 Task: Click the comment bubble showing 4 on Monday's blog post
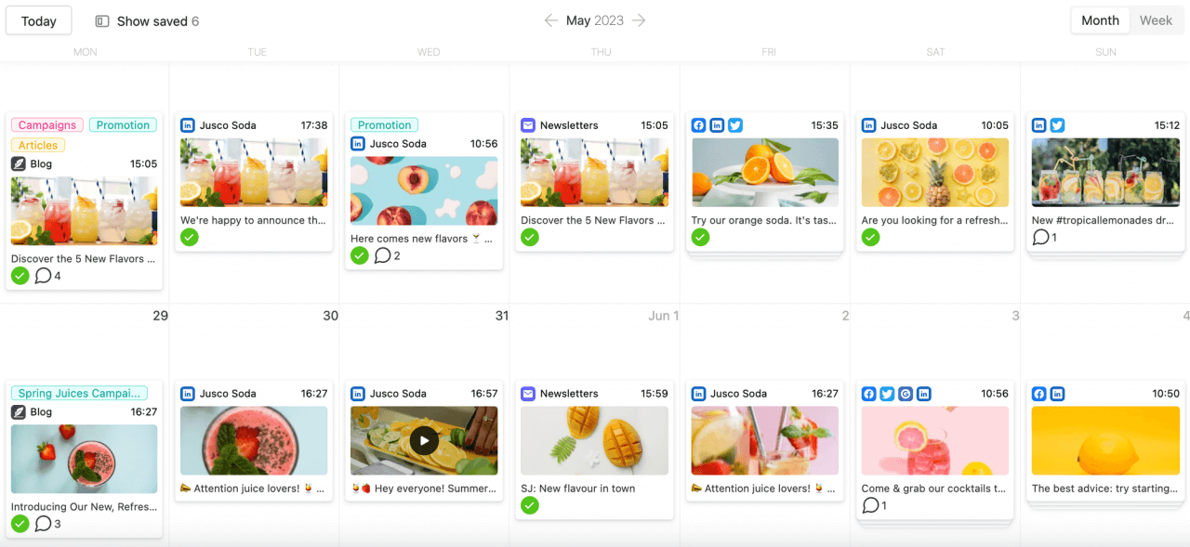tap(43, 276)
